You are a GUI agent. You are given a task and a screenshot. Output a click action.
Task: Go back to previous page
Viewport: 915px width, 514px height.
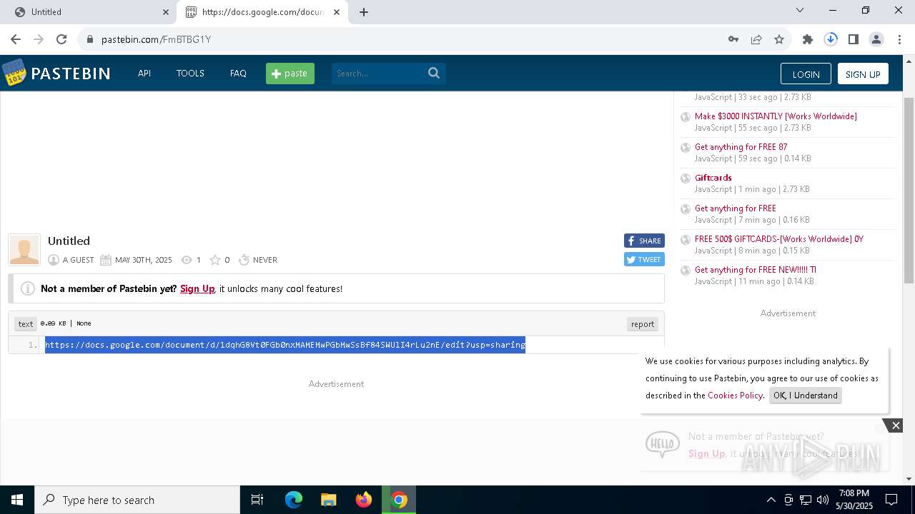(16, 39)
